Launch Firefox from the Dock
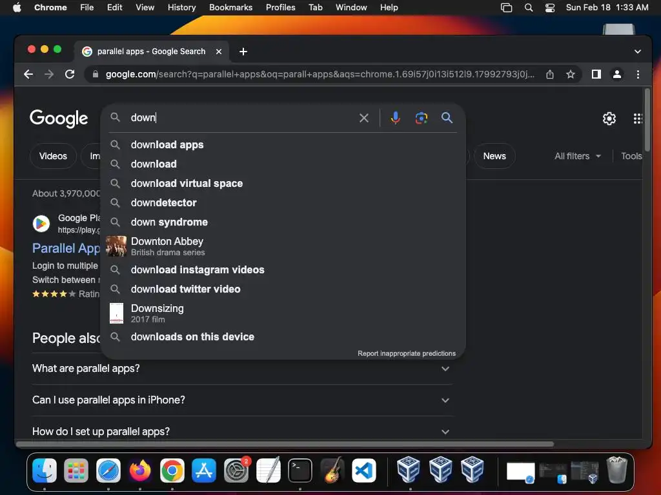The image size is (661, 495). tap(140, 471)
